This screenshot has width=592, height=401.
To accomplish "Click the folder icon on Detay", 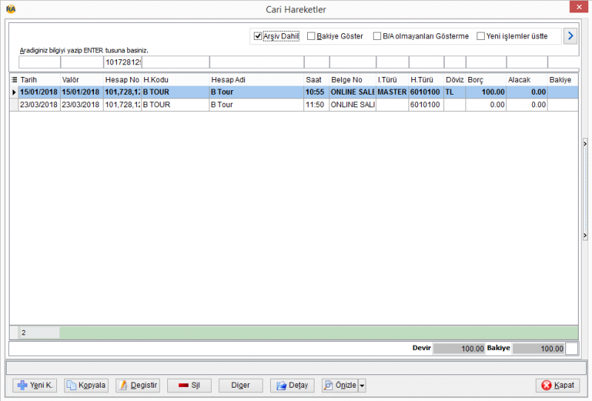I will point(281,385).
